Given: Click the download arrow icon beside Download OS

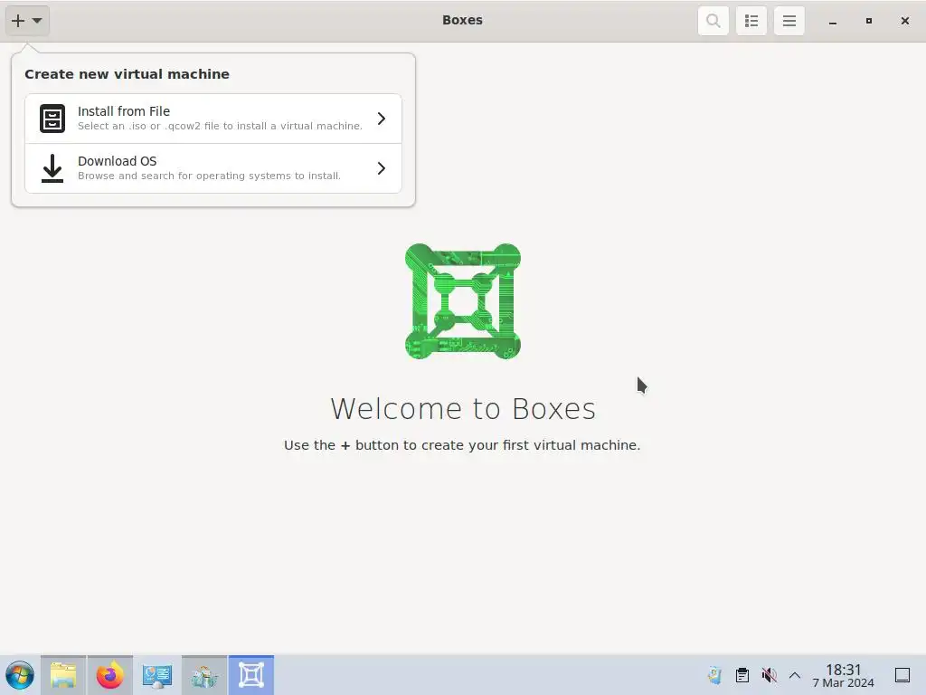Looking at the screenshot, I should (x=52, y=168).
